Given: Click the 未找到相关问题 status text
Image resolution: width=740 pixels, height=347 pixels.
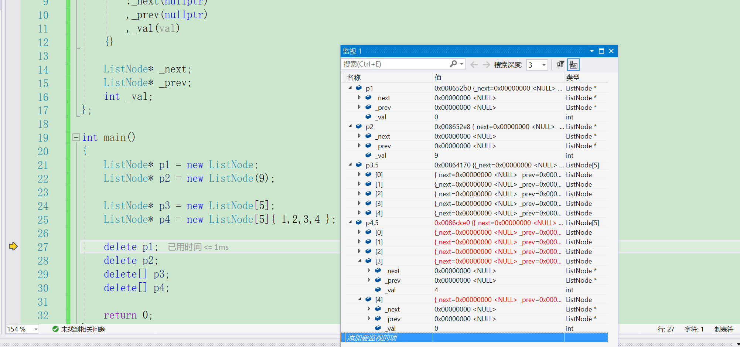Looking at the screenshot, I should 83,329.
